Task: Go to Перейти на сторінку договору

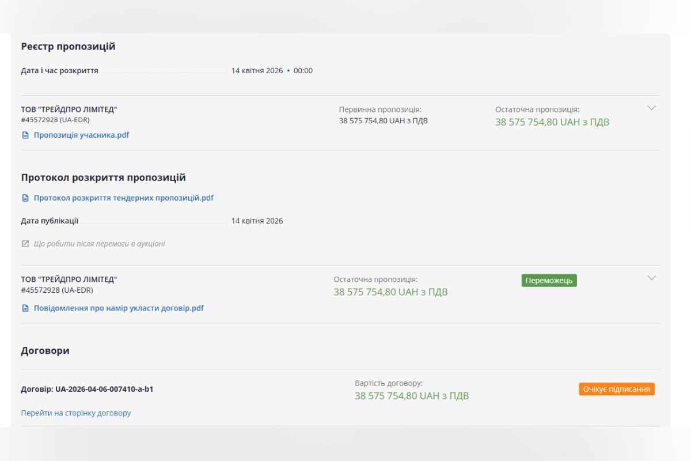Action: (76, 413)
